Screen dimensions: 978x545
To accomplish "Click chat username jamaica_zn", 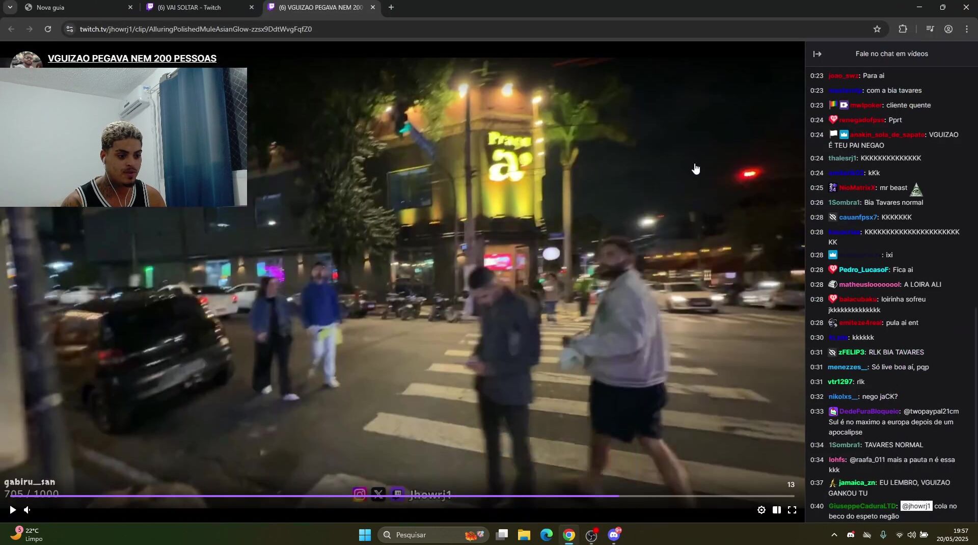I will (857, 483).
